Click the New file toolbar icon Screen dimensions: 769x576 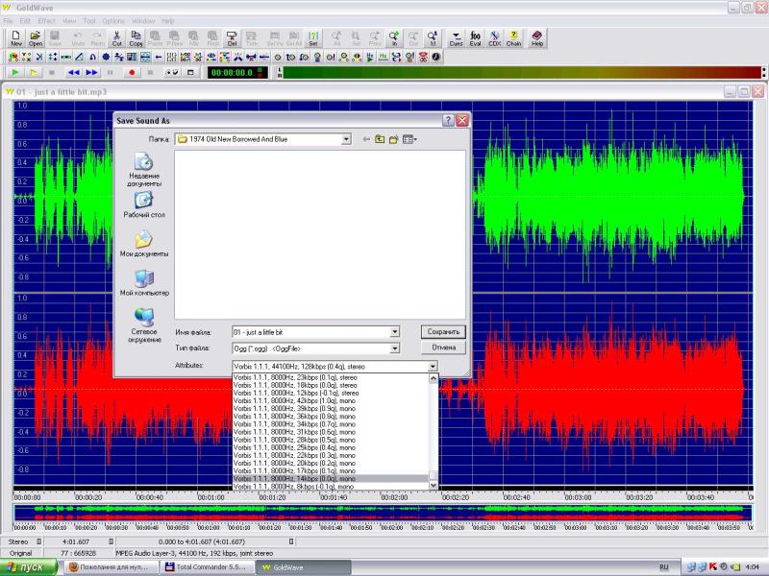tap(16, 38)
